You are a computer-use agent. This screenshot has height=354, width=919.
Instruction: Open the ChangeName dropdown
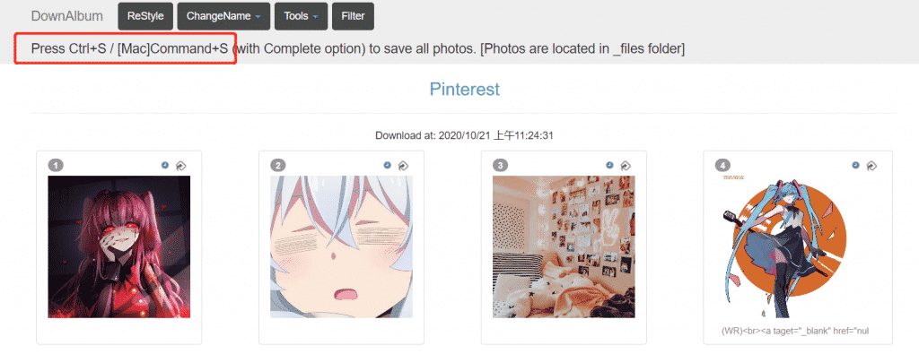coord(223,16)
